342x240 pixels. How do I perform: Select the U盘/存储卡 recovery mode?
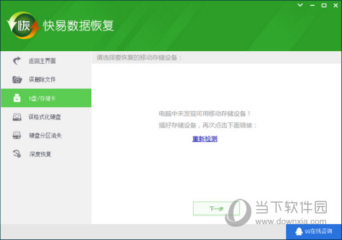[x=46, y=98]
